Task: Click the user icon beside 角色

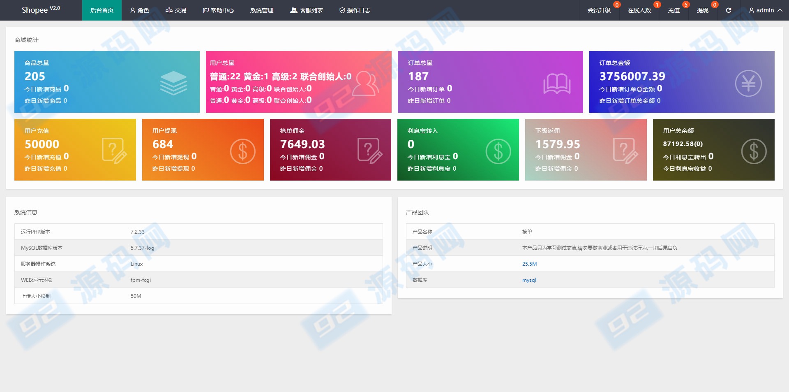Action: pos(133,10)
